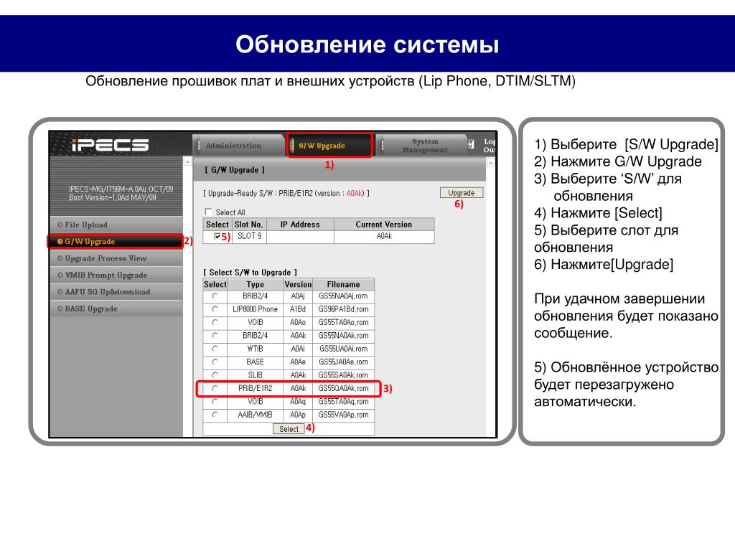Click the IP Address column header

tap(300, 225)
